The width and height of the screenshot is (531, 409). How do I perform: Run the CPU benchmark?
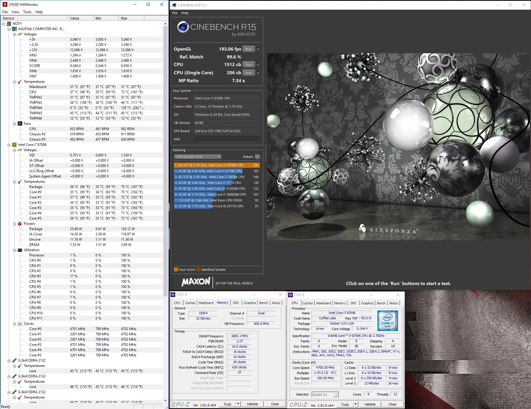249,65
